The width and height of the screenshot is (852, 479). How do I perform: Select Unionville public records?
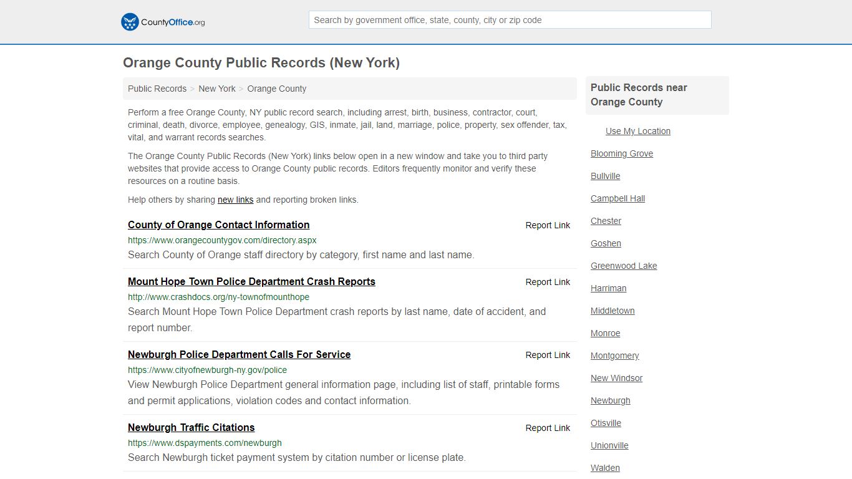click(x=609, y=445)
